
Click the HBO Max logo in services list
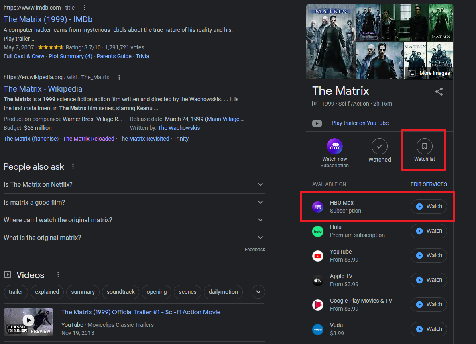[318, 207]
